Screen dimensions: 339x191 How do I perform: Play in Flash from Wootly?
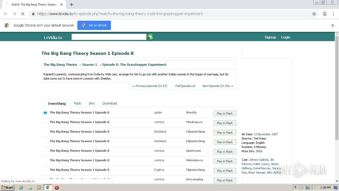coord(225,114)
